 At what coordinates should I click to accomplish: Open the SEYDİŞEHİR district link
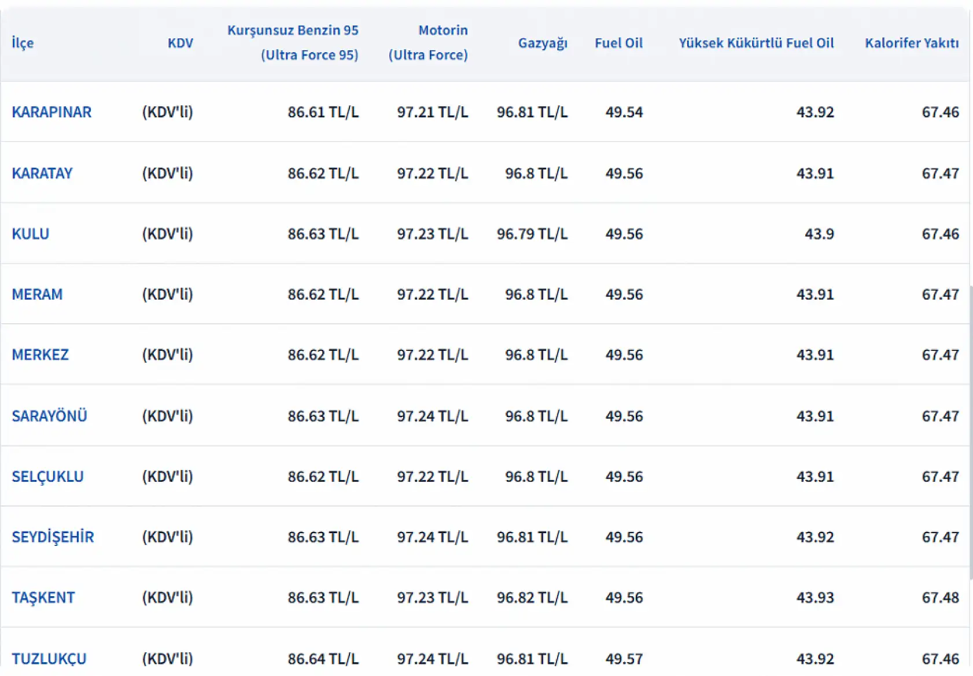click(53, 537)
